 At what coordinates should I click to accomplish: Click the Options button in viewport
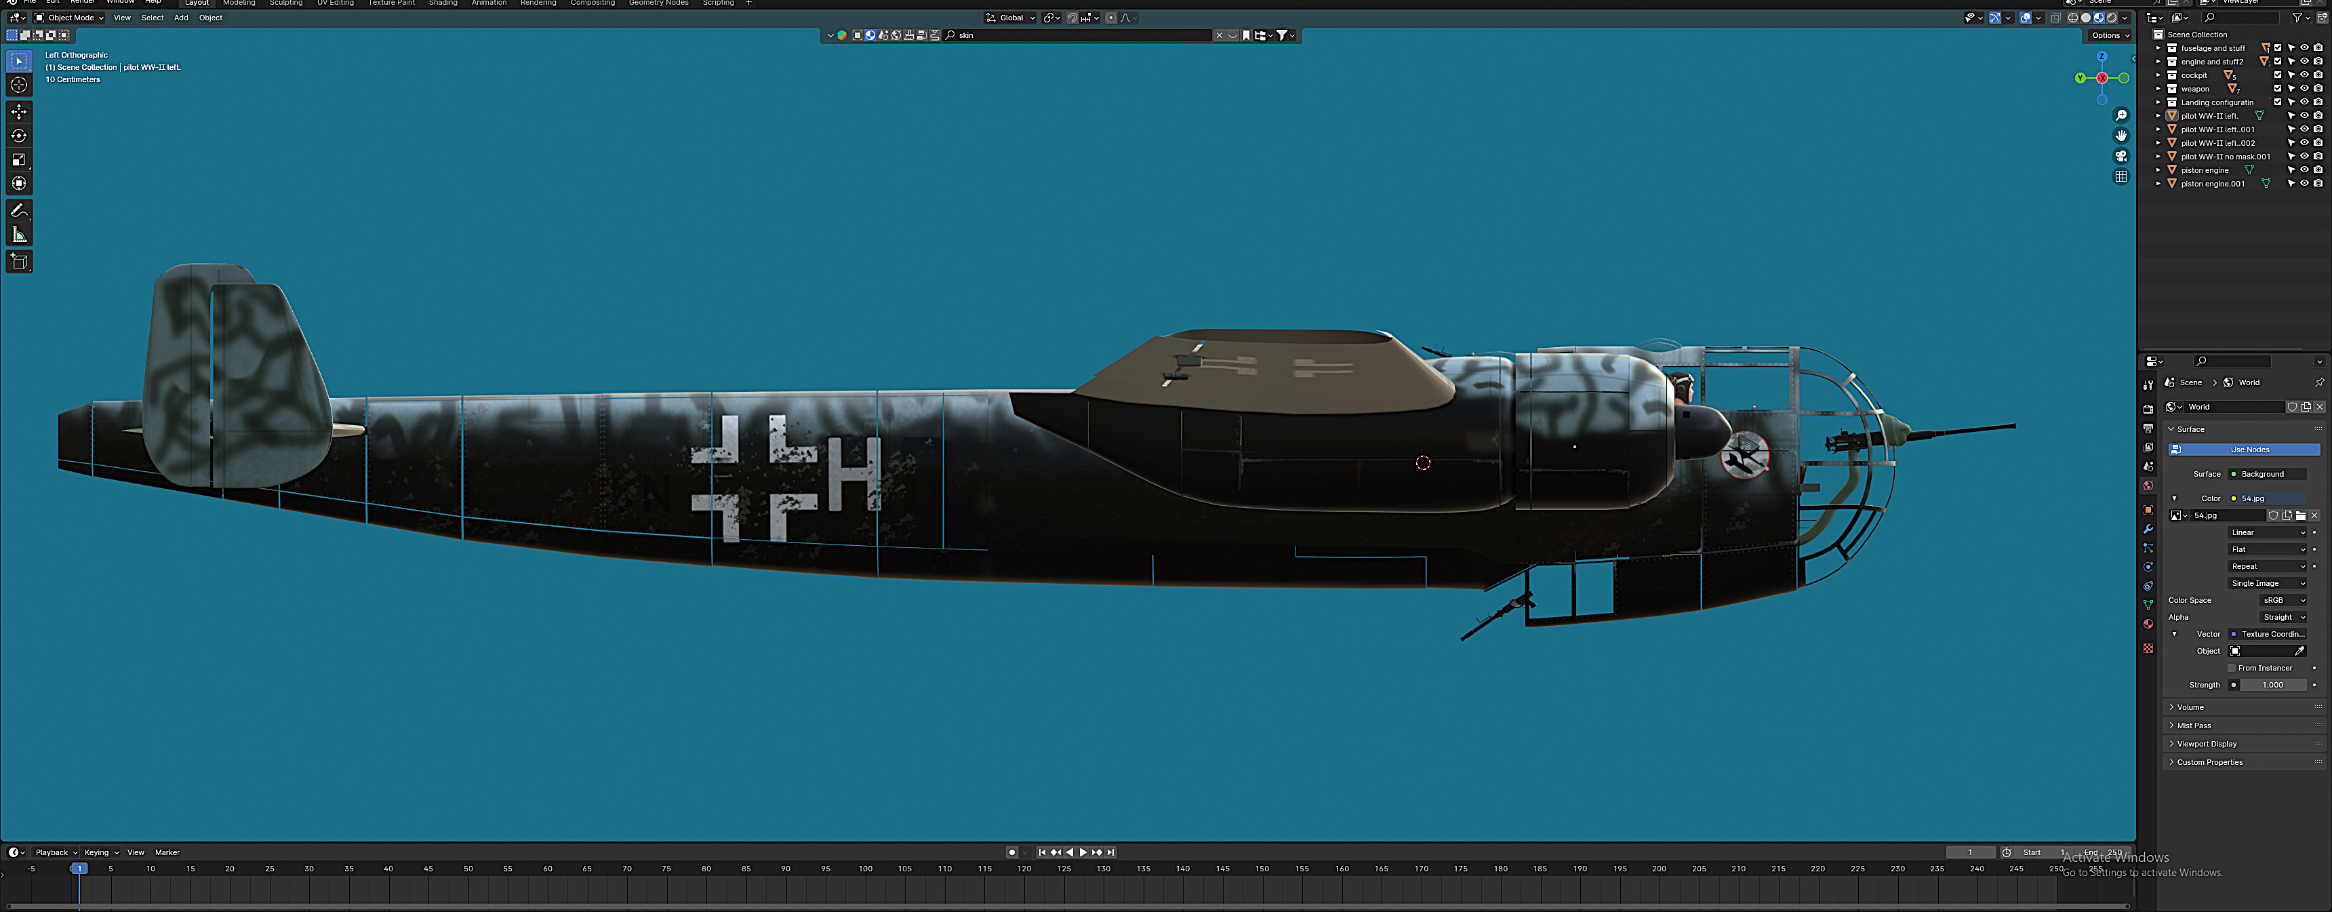coord(2110,36)
